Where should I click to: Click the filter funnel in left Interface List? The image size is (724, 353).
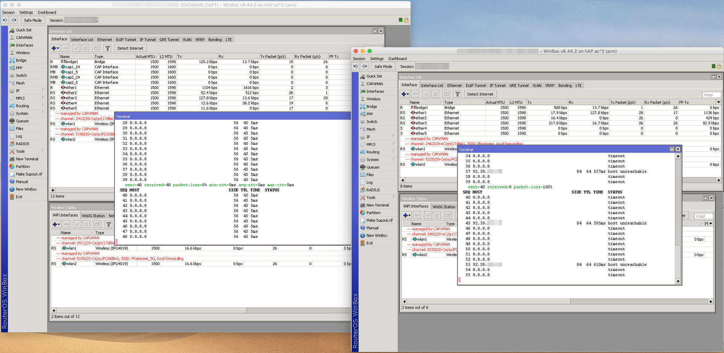pos(107,48)
